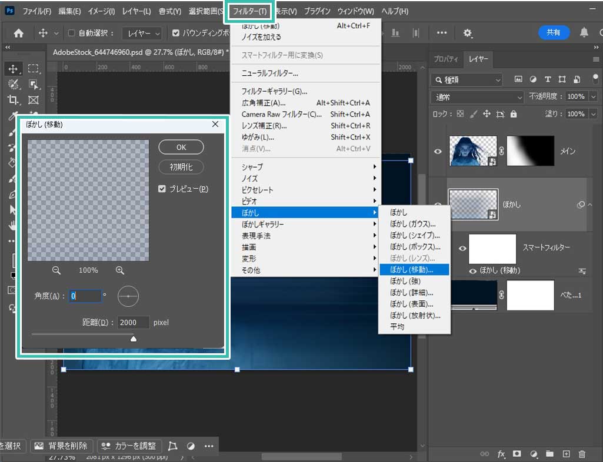Image resolution: width=603 pixels, height=462 pixels.
Task: Click the delete layer trash icon
Action: (x=582, y=454)
